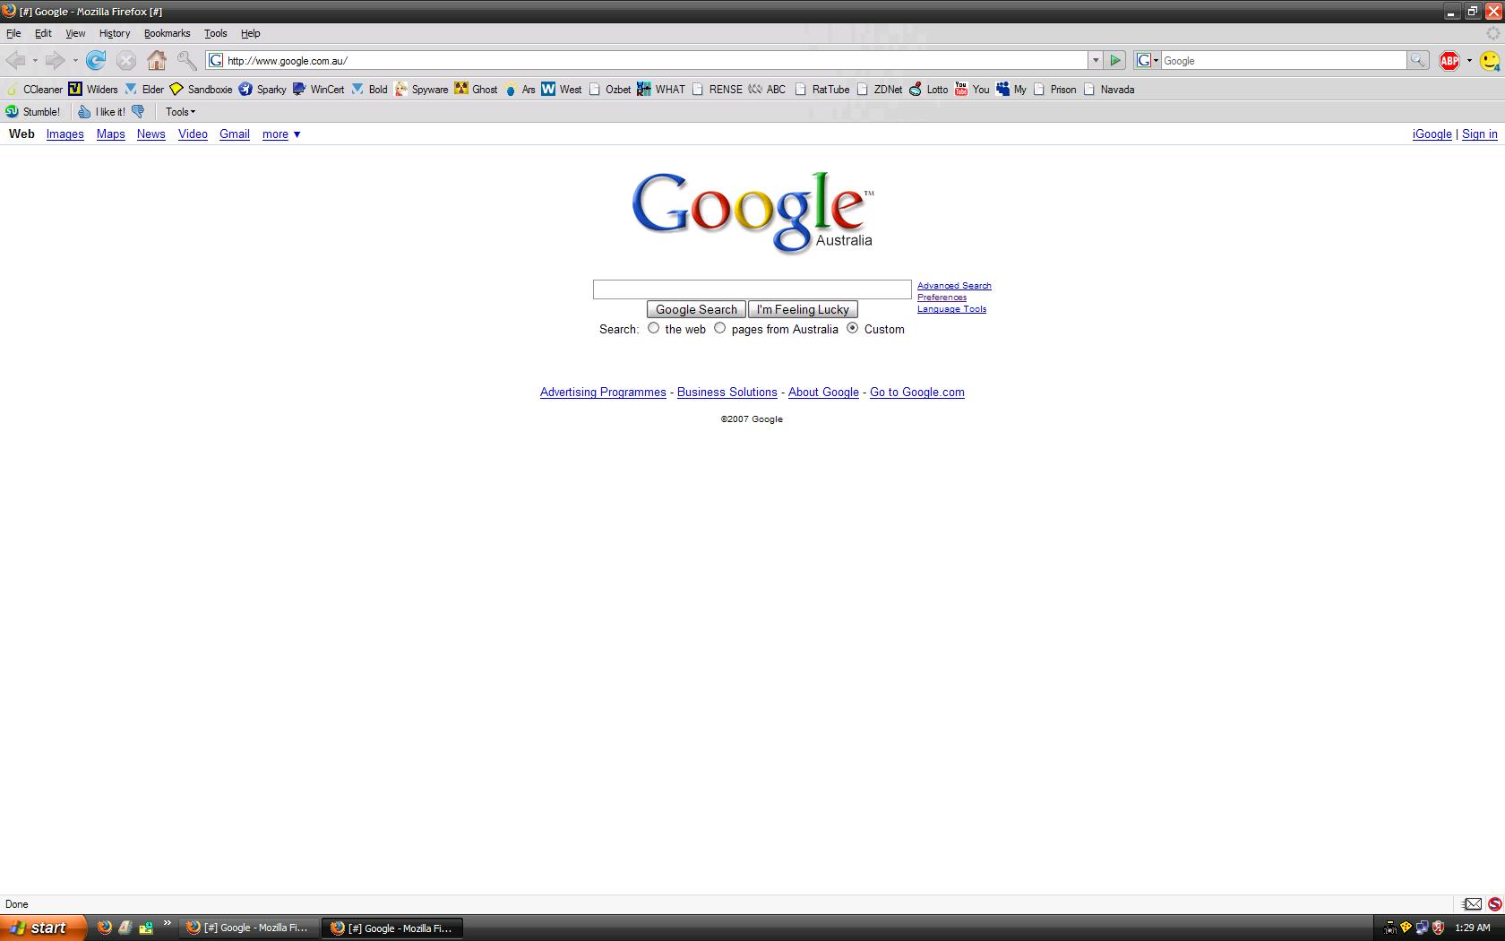Open the Sandboxie bookmark
The height and width of the screenshot is (941, 1505).
point(201,89)
